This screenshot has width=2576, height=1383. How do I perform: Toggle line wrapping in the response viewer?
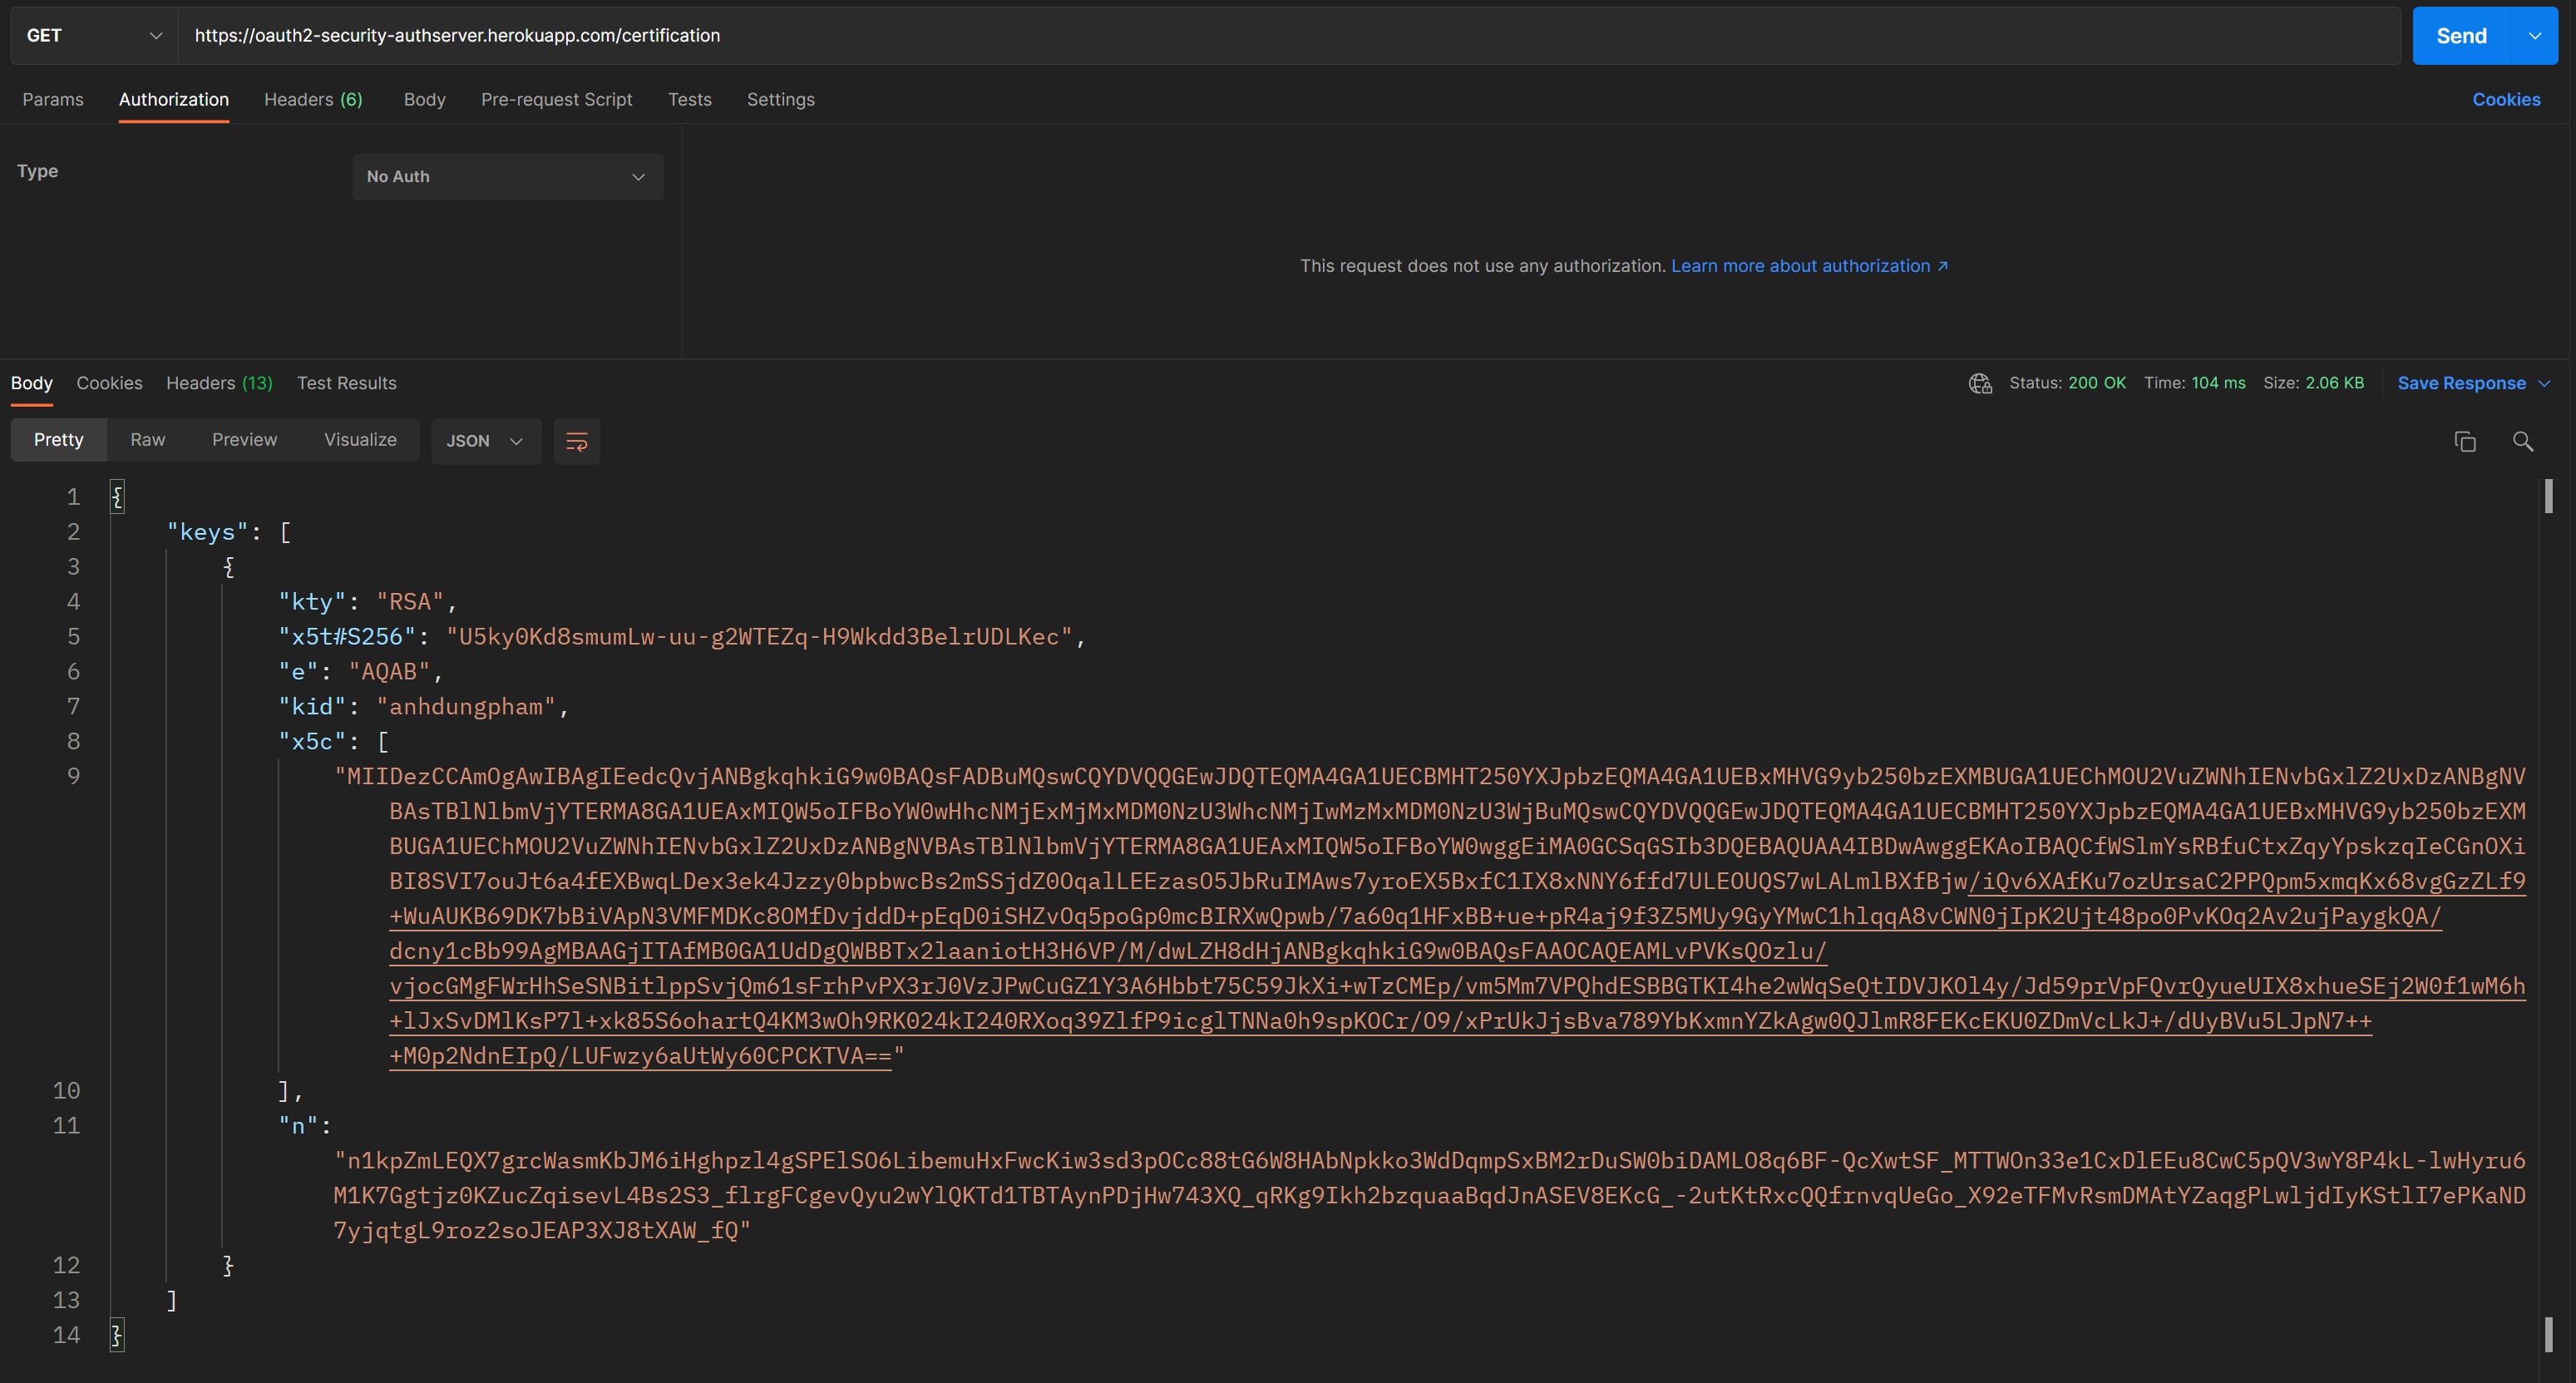point(577,441)
